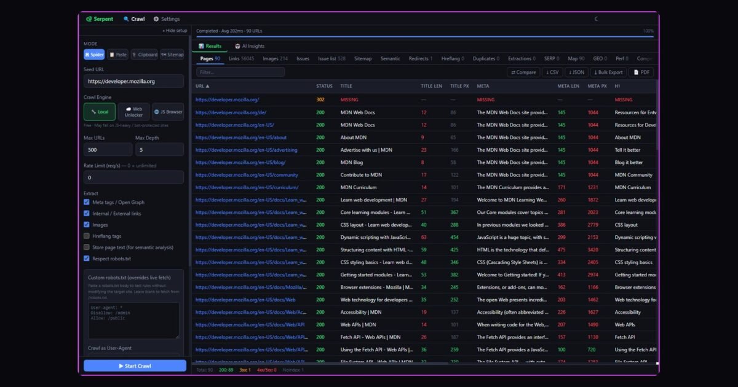Viewport: 738px width, 387px height.
Task: Select Sitemap crawl mode button
Action: point(172,55)
